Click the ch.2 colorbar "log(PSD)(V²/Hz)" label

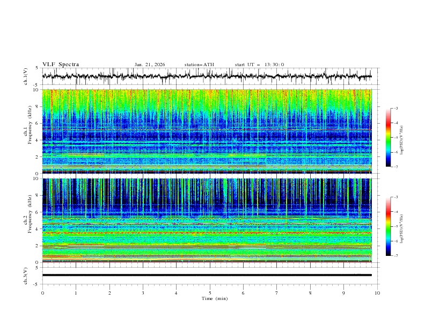(x=402, y=229)
